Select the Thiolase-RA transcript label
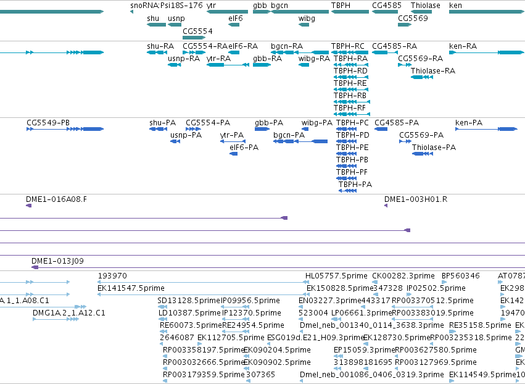 click(x=432, y=71)
